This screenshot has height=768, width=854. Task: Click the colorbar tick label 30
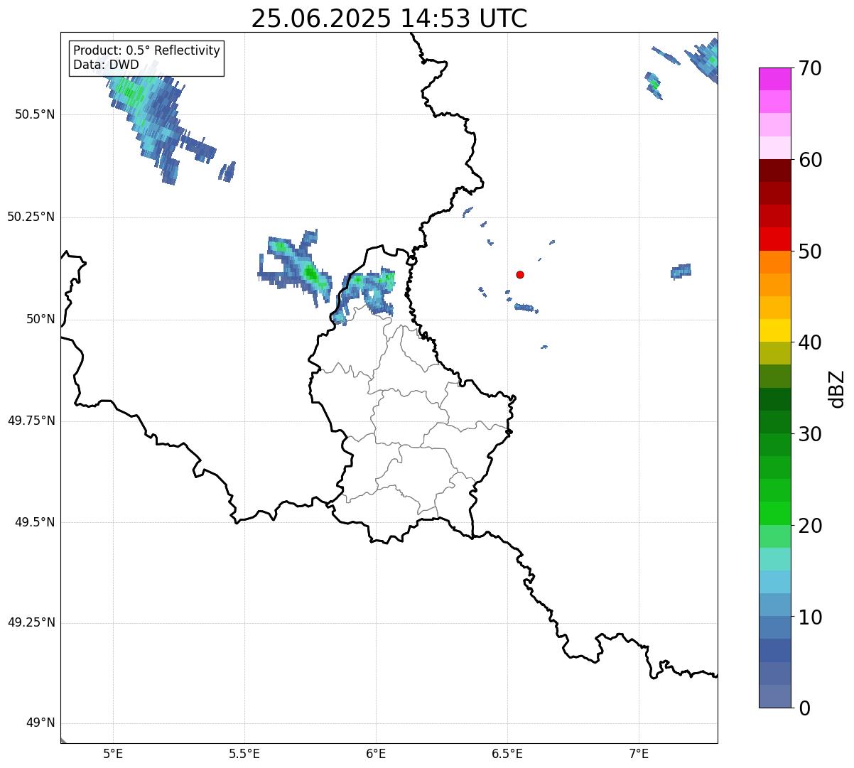point(811,434)
